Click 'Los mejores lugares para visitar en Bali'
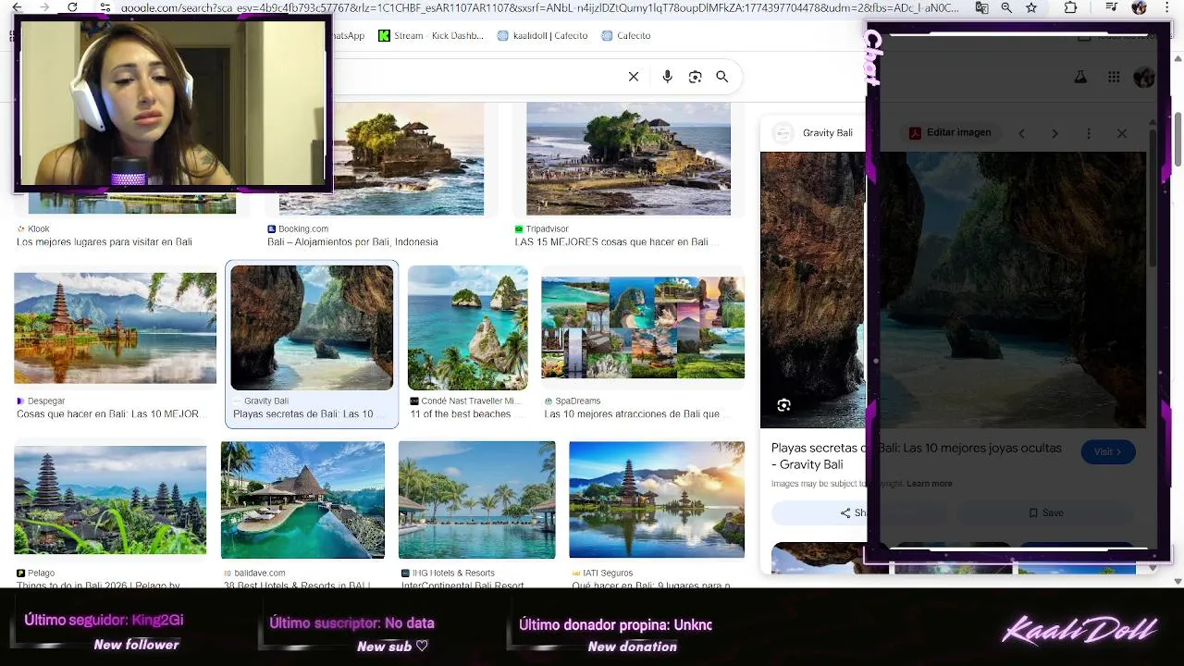This screenshot has width=1184, height=666. tap(105, 241)
